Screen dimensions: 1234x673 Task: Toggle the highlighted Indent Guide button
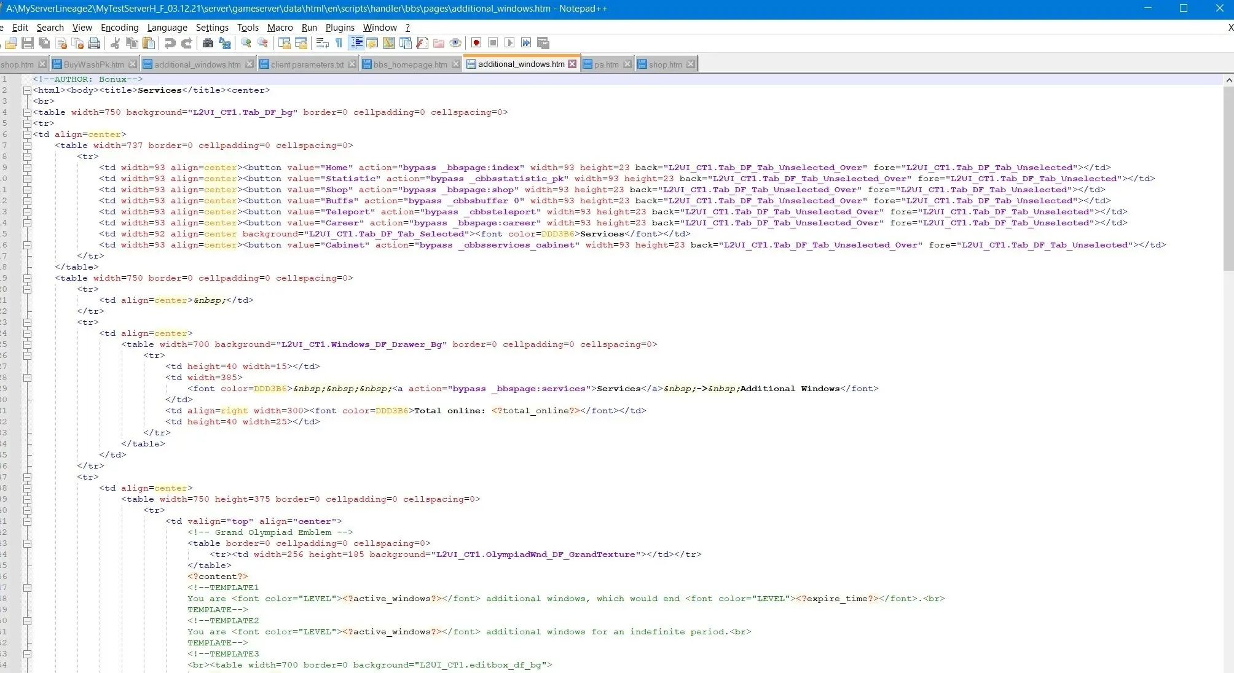click(x=356, y=43)
